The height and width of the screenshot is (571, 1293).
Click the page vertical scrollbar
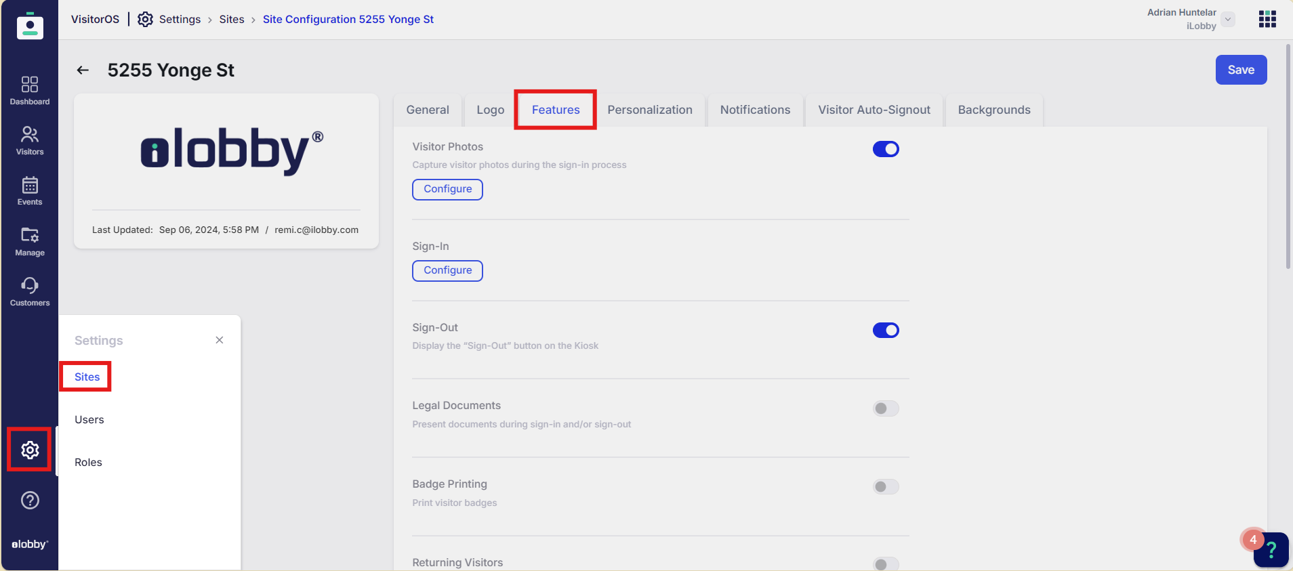click(x=1288, y=156)
